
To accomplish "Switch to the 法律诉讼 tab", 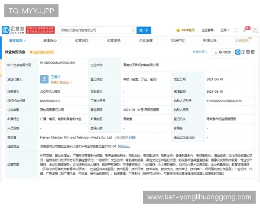I will (50, 40).
